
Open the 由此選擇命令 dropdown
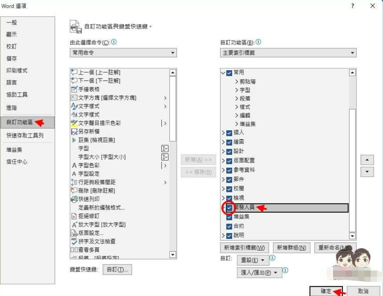click(123, 53)
